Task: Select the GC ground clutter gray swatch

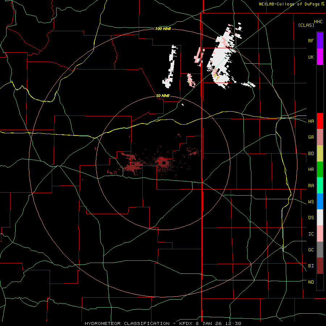Action: pos(320,250)
